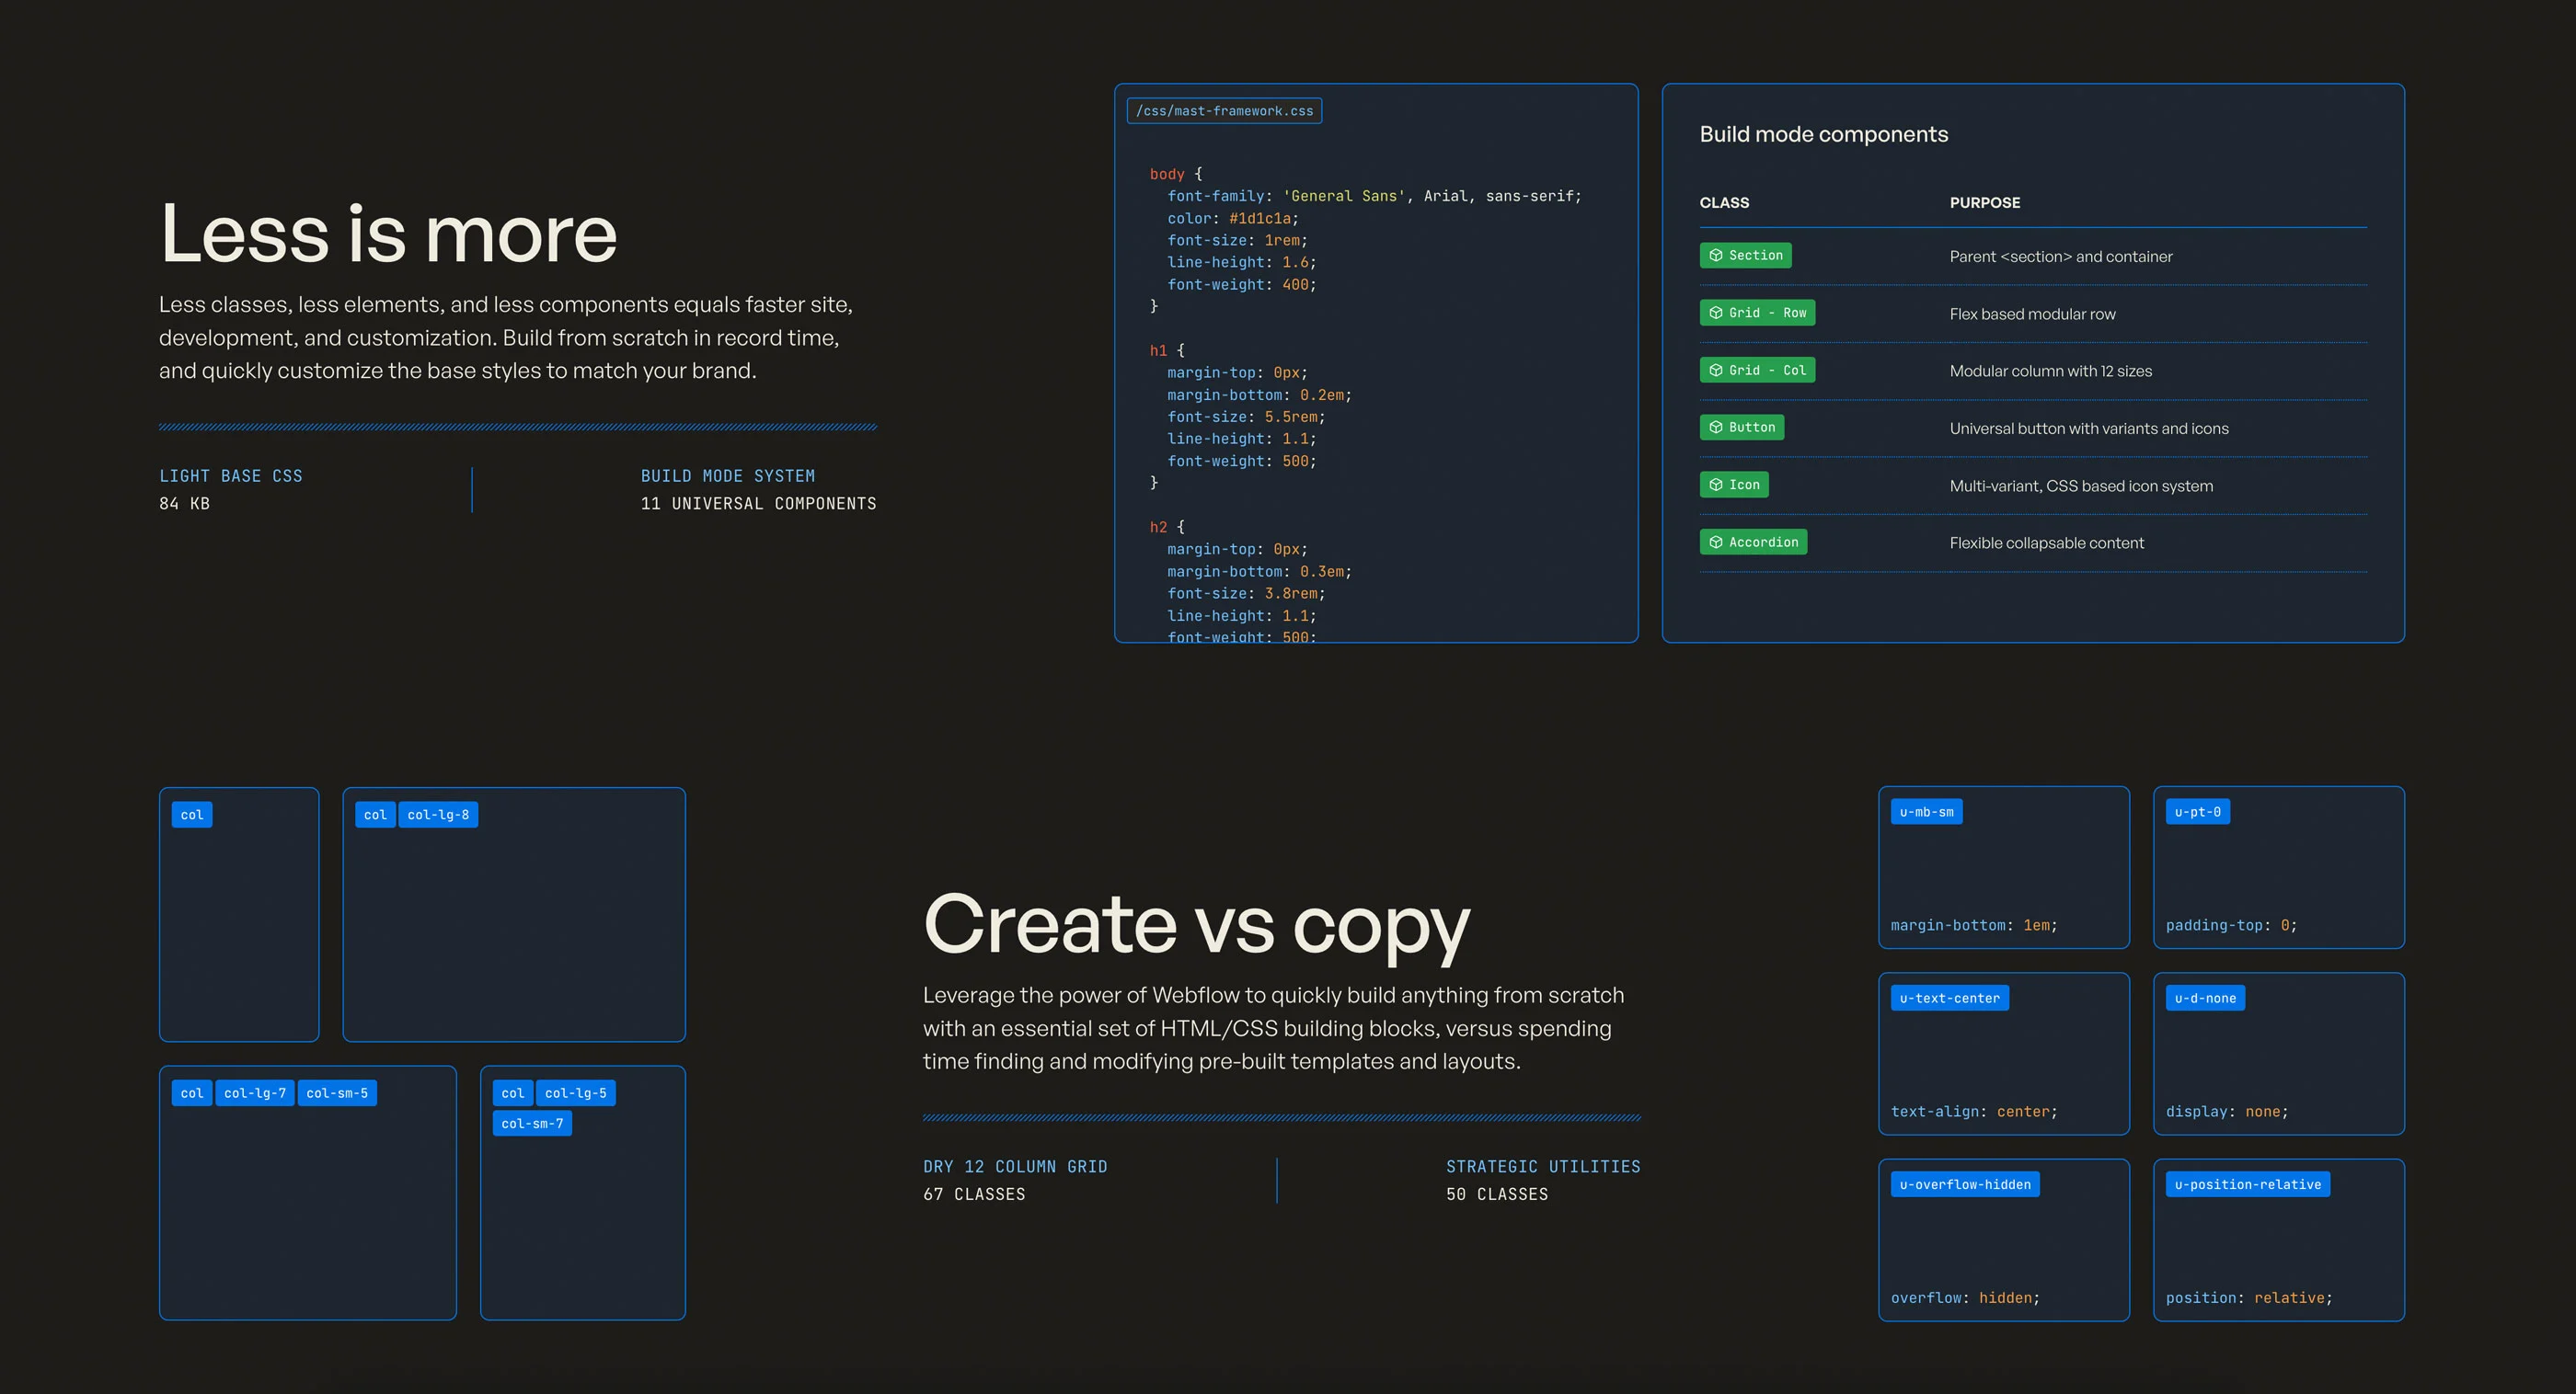Screen dimensions: 2576x1394
Task: Select the /css/mast-framework.css file label
Action: point(1224,111)
